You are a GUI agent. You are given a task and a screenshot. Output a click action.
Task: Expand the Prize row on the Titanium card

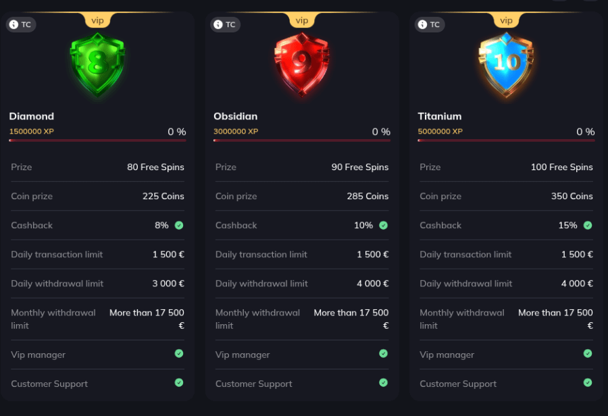pyautogui.click(x=506, y=167)
